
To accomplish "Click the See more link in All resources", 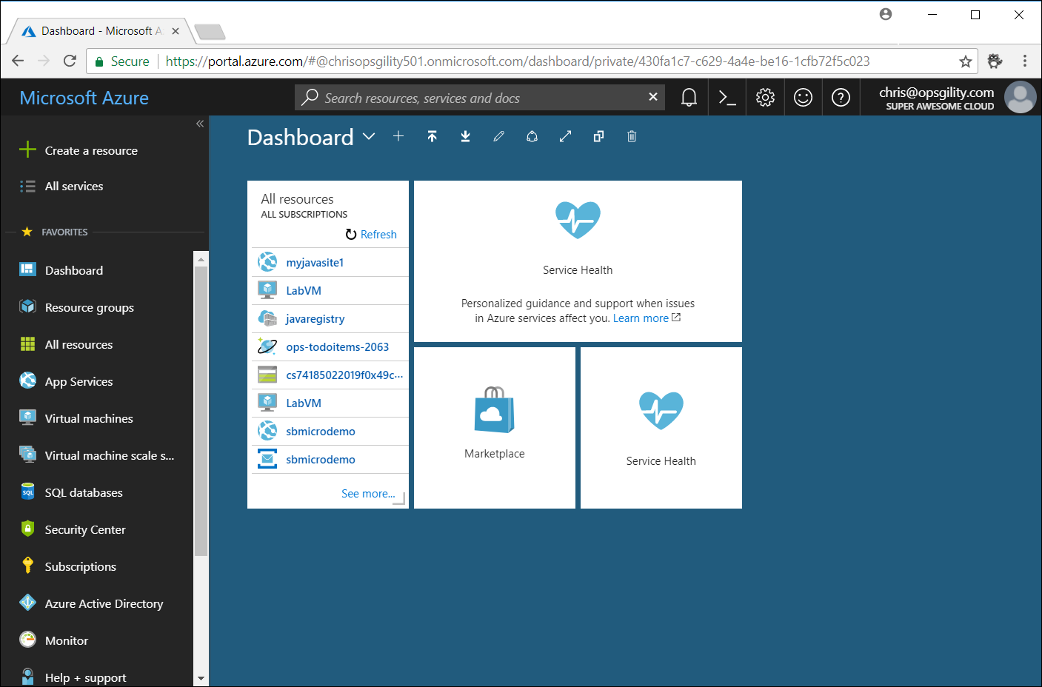I will tap(368, 493).
